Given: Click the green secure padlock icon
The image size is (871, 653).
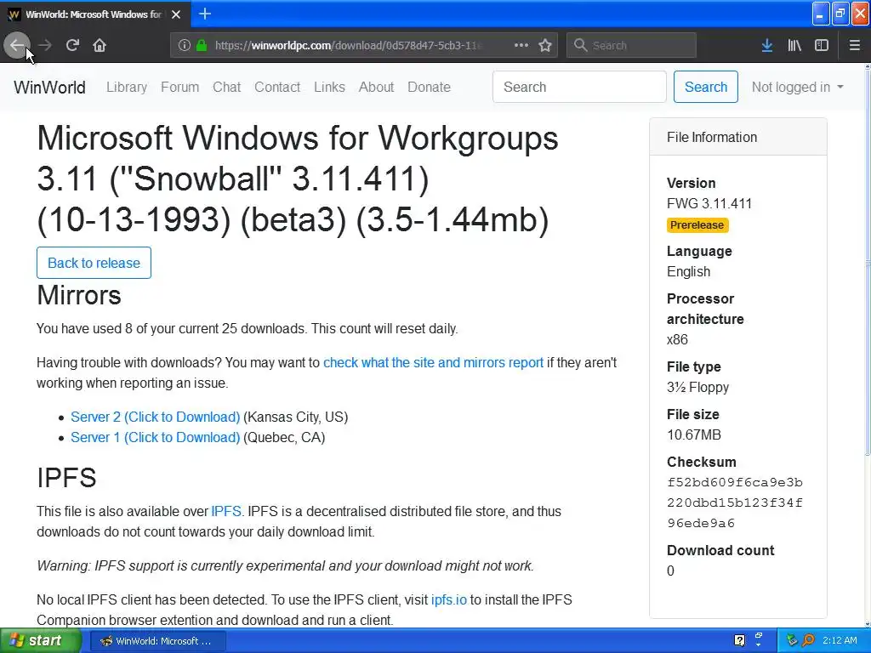Looking at the screenshot, I should point(202,46).
